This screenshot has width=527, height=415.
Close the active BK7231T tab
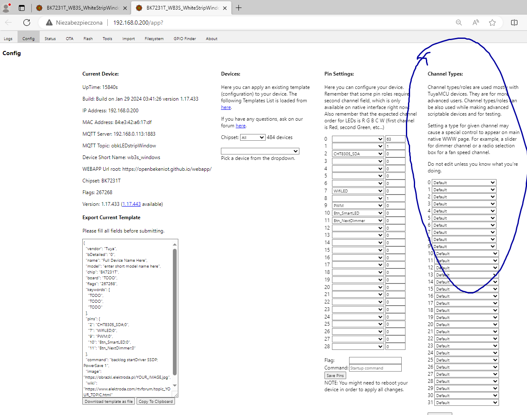(x=225, y=8)
